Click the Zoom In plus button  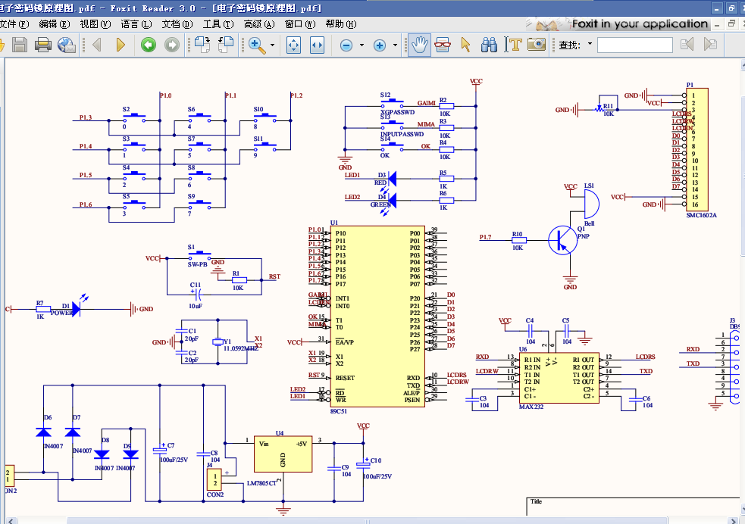pyautogui.click(x=380, y=45)
